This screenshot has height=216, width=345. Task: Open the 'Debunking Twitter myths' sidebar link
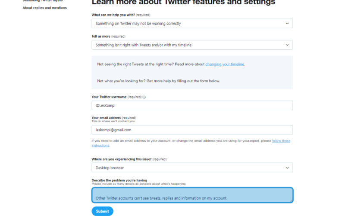click(x=43, y=1)
